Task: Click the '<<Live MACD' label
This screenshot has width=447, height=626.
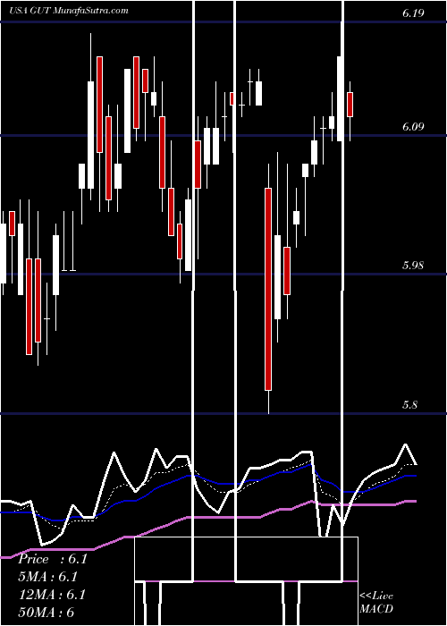Action: point(376,603)
